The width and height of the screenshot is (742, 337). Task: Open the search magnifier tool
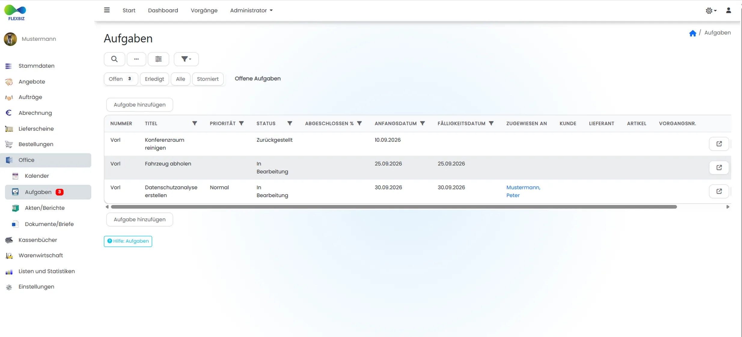[x=114, y=59]
